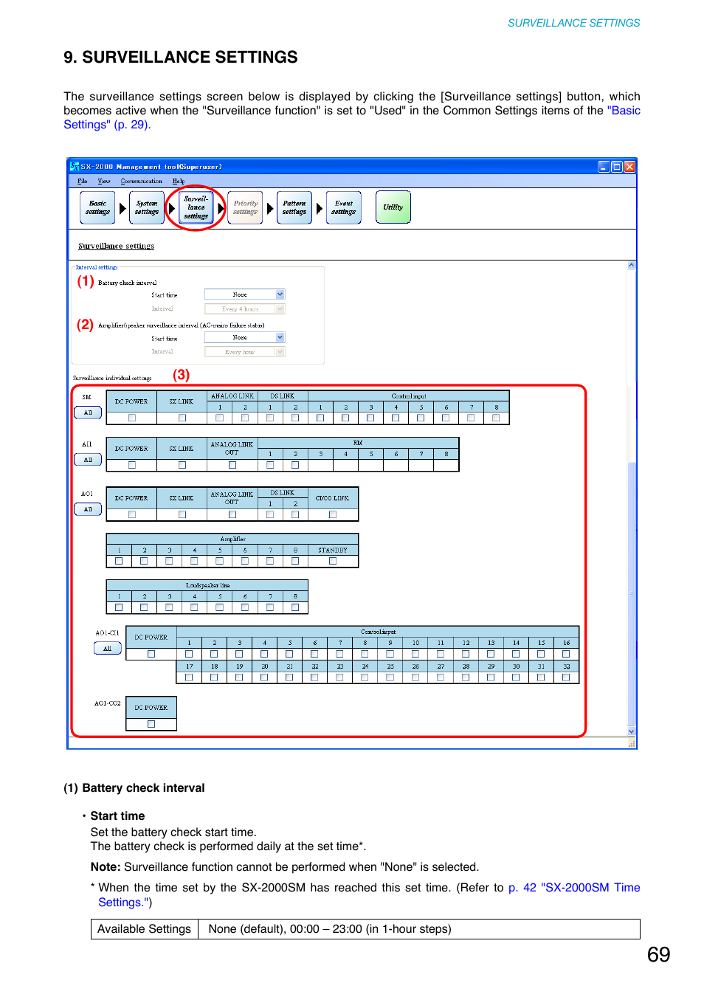Toggle AO1 CI/CO LINK checkbox
704x997 pixels.
[333, 514]
